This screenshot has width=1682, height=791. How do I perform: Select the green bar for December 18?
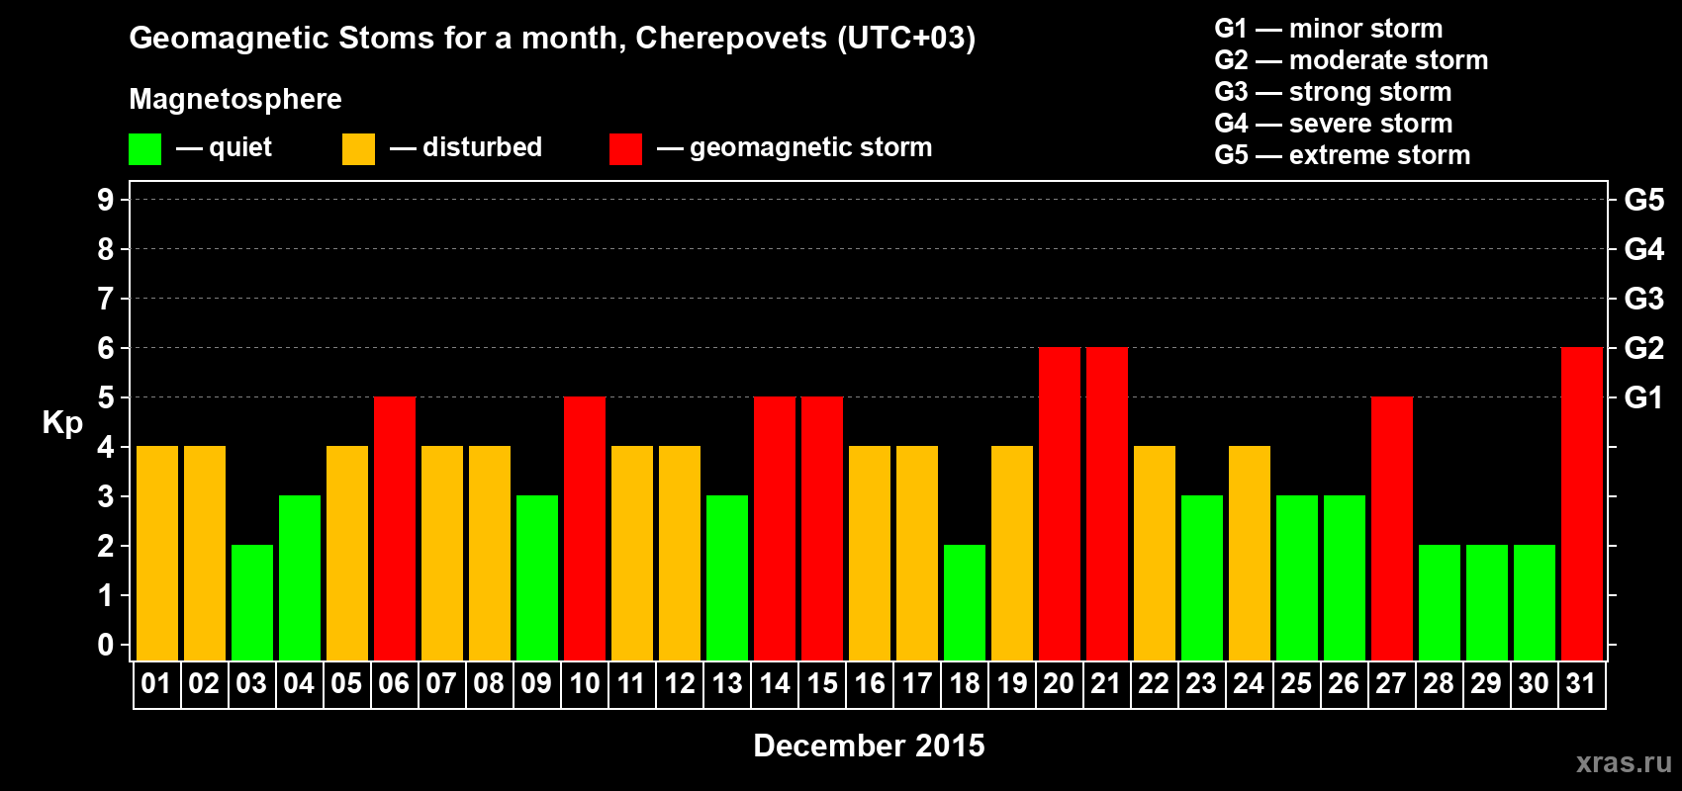[x=965, y=602]
